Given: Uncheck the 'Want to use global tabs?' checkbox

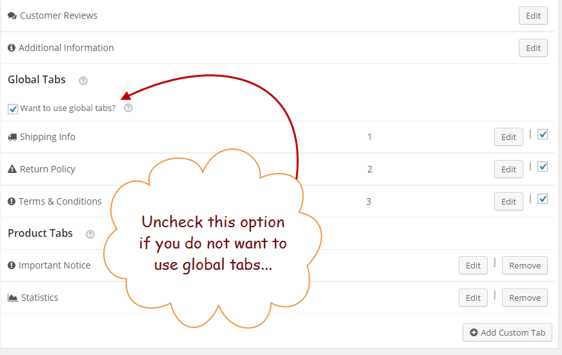Looking at the screenshot, I should pos(13,108).
